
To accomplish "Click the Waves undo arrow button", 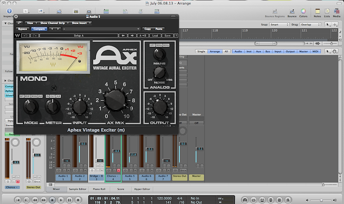I will click(26, 35).
